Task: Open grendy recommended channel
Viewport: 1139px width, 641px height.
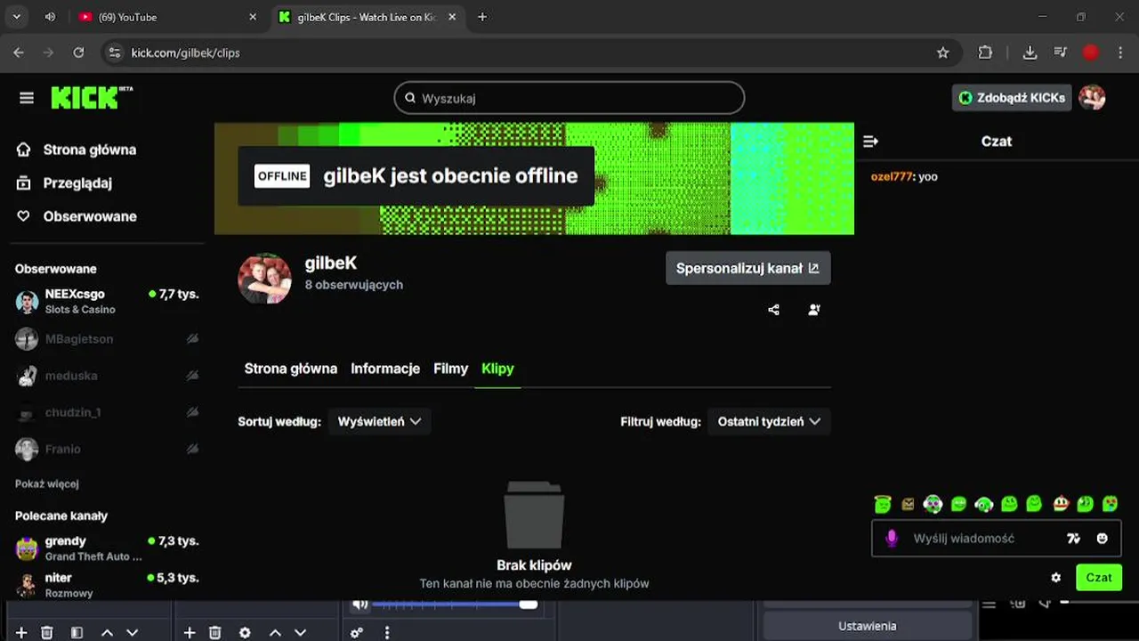Action: coord(107,548)
